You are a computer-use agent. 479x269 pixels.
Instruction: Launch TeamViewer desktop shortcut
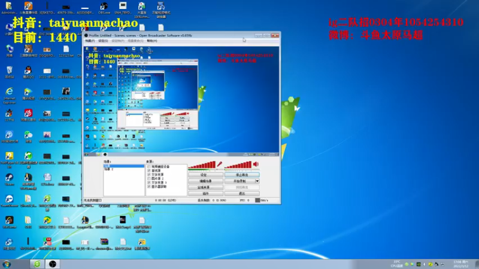tap(9, 201)
